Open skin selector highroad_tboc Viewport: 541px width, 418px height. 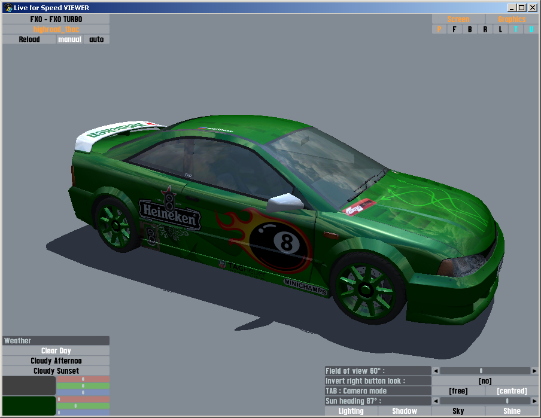pyautogui.click(x=56, y=29)
